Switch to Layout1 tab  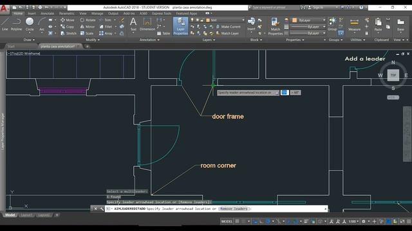(x=26, y=215)
